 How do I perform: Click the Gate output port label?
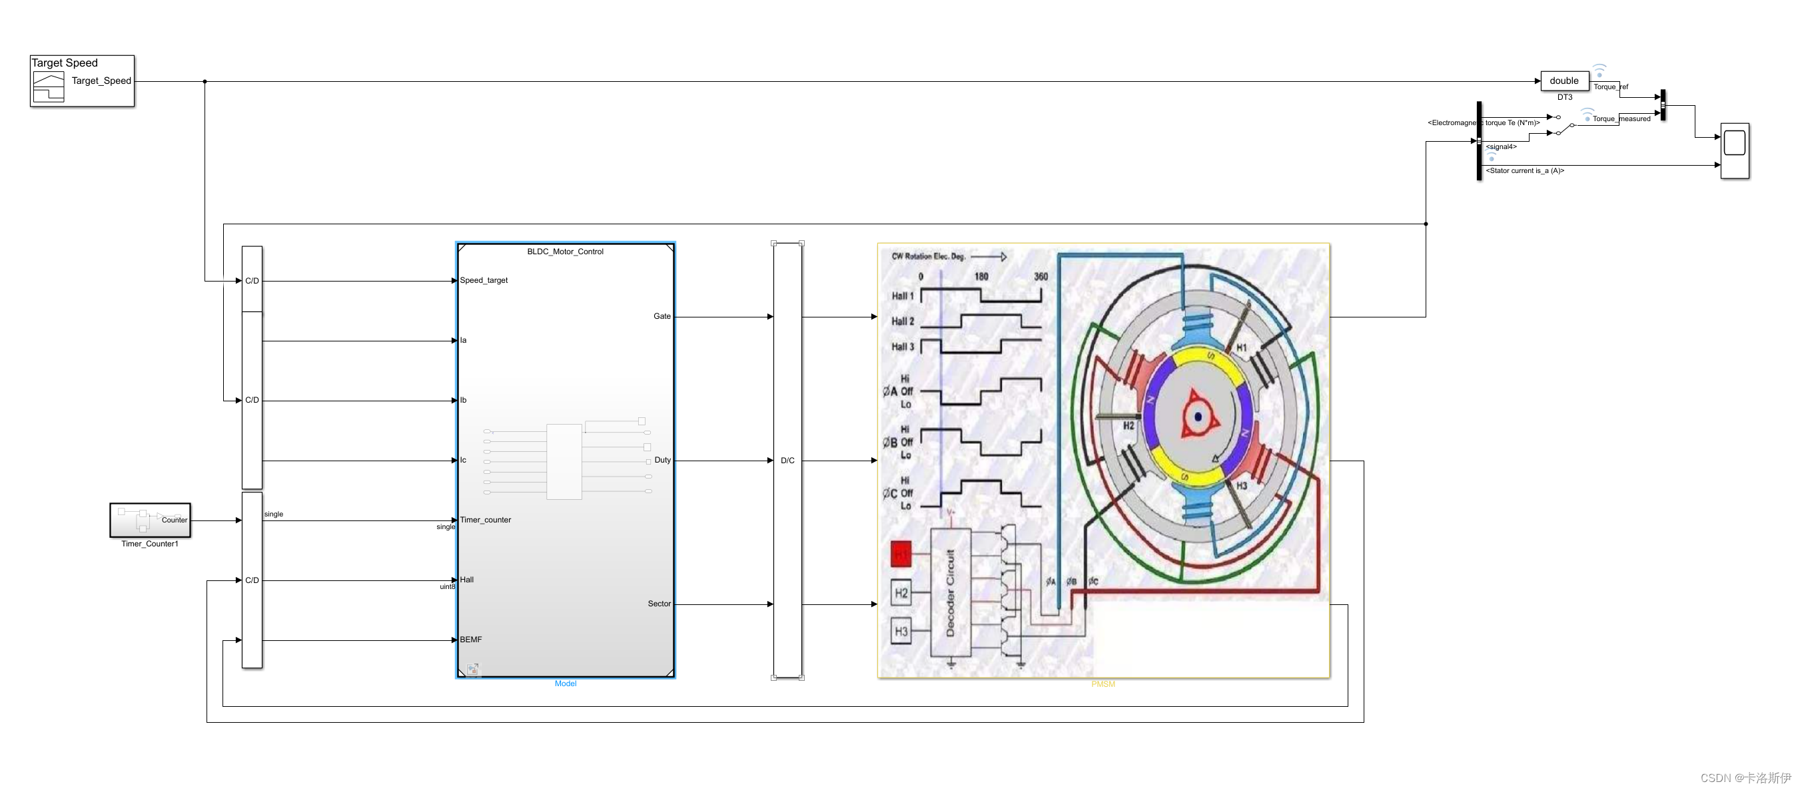661,316
